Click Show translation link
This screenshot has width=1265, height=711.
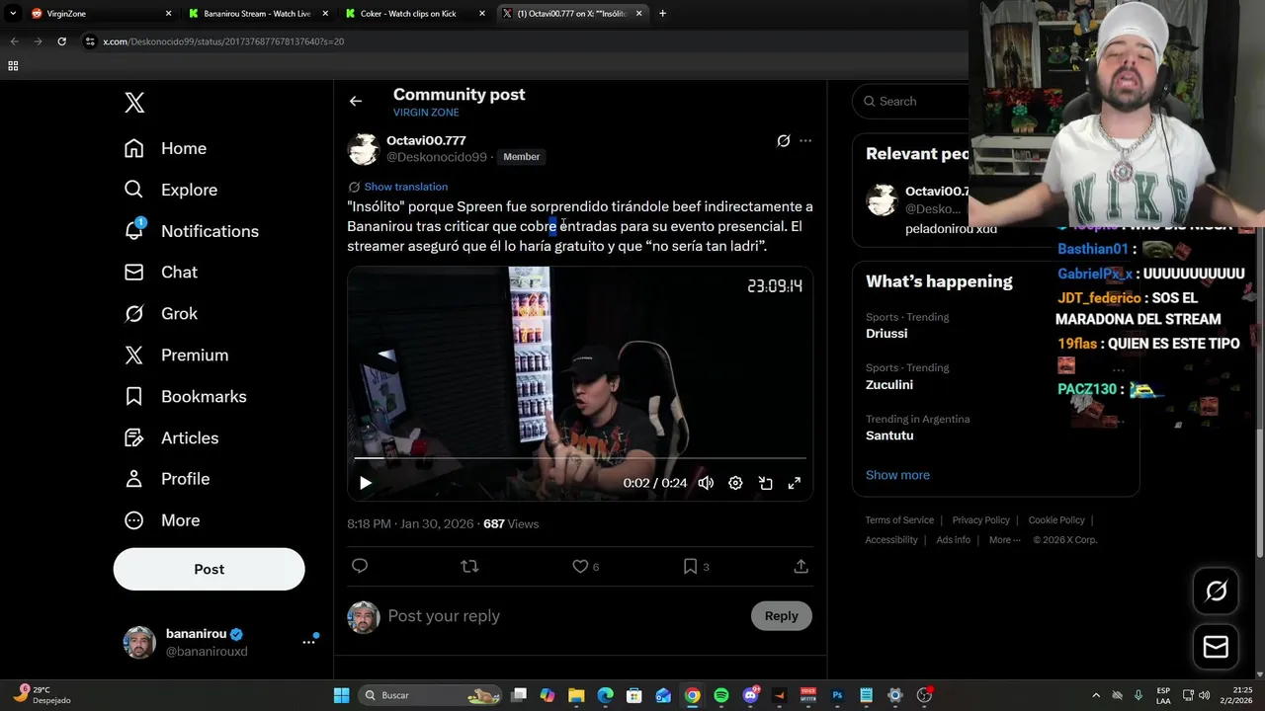405,187
